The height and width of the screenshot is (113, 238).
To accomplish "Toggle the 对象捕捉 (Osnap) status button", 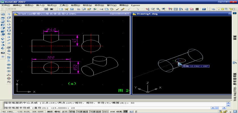I will (82, 112).
